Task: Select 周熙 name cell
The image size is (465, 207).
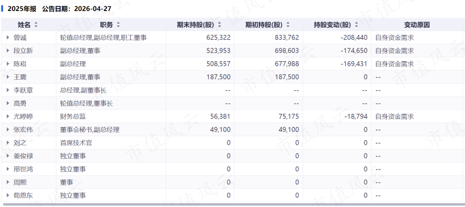Action: coord(29,182)
